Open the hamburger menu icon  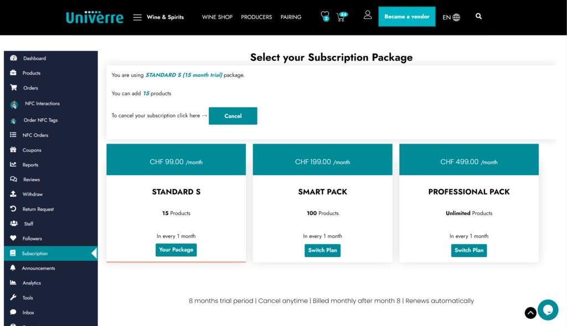click(x=137, y=17)
